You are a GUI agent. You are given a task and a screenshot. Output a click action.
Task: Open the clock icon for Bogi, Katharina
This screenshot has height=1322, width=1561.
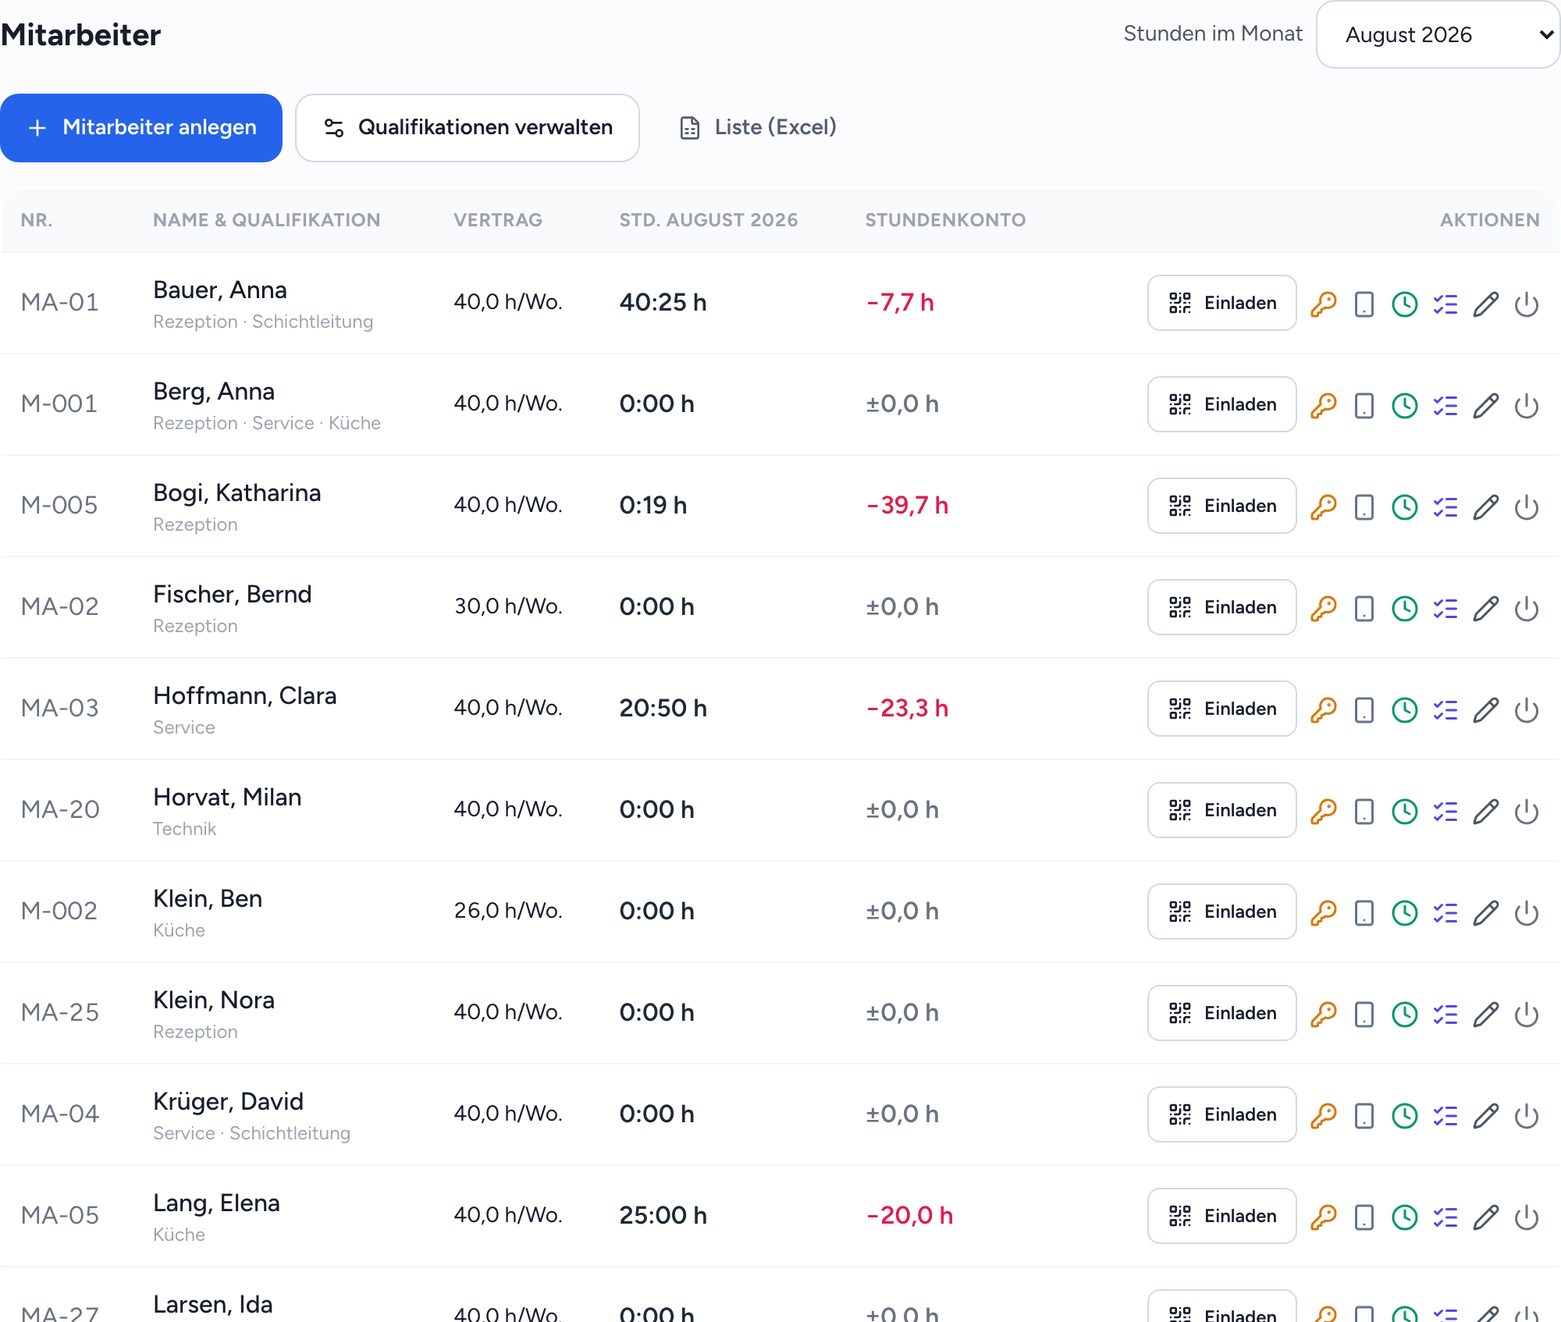click(1404, 506)
